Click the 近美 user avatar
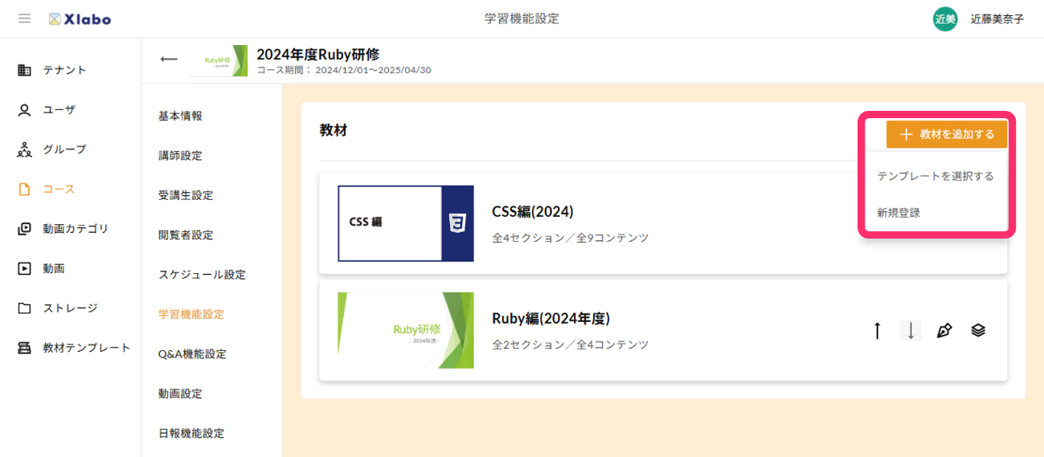The image size is (1044, 457). click(945, 19)
